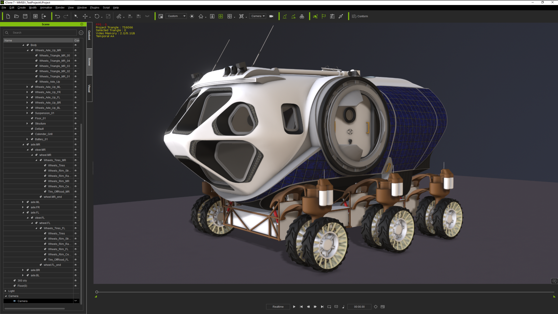Click the current time field 00:00.00

pyautogui.click(x=359, y=307)
